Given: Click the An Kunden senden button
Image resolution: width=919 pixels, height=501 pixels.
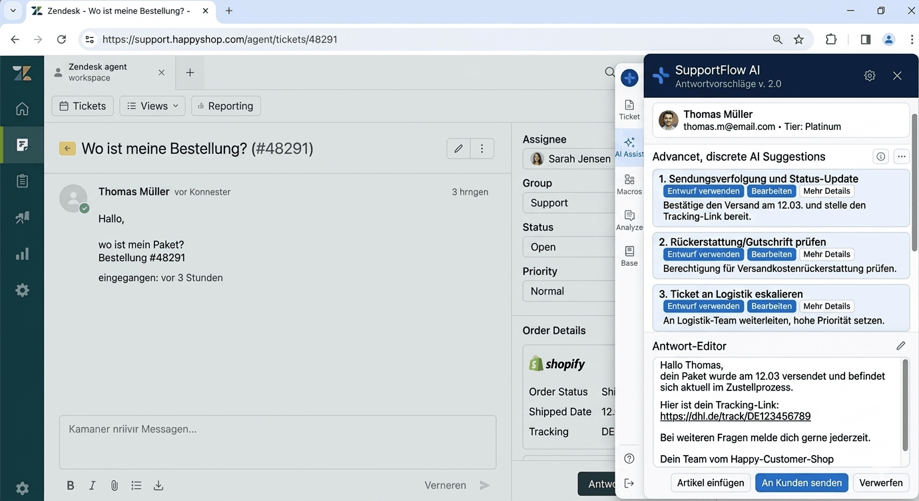Looking at the screenshot, I should [x=801, y=482].
